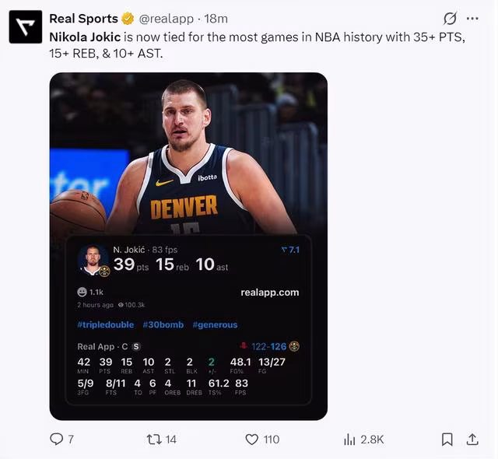Share the post via upload icon
Image resolution: width=498 pixels, height=459 pixels.
[472, 440]
